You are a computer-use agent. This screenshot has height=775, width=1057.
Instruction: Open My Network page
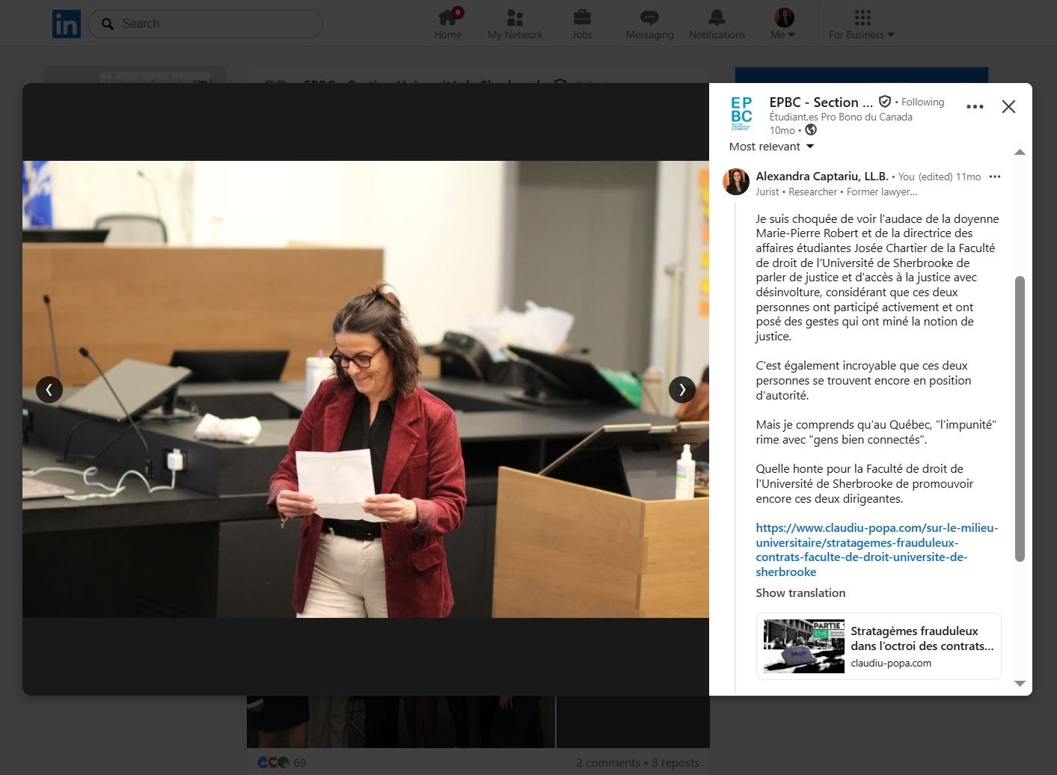[x=515, y=24]
